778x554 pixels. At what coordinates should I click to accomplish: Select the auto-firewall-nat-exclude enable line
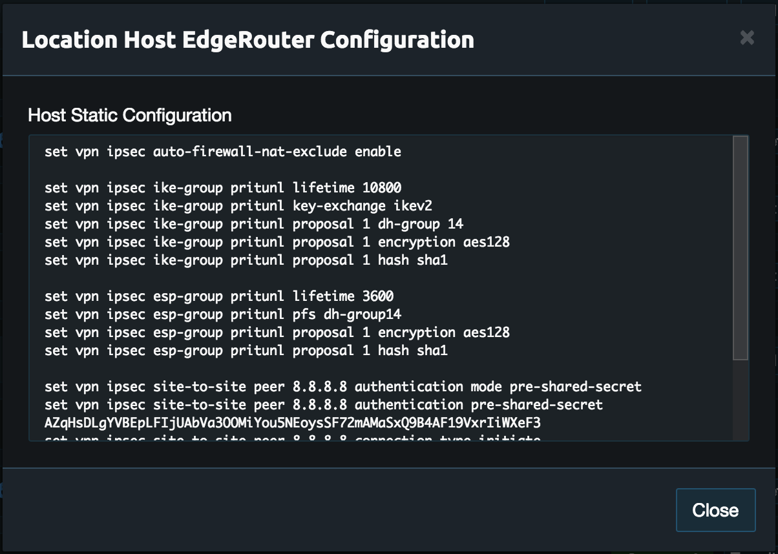pos(223,152)
